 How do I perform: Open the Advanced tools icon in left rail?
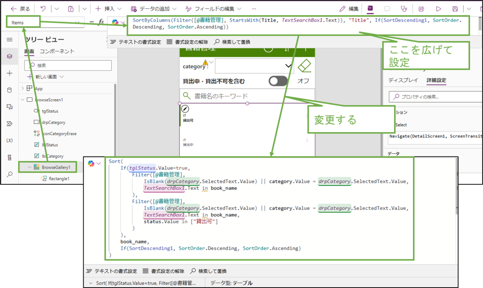point(10,157)
